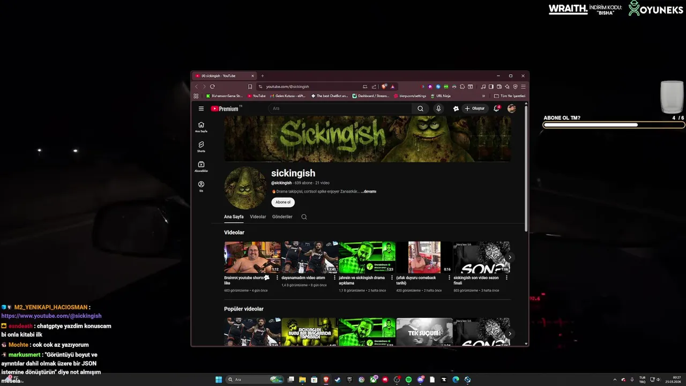
Task: Click the YouTube search magnifier button
Action: coord(421,108)
